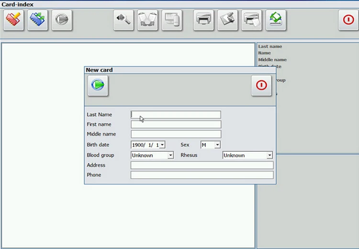Screen dimensions: 359x249
Task: Click the red card with pencil icon
Action: click(13, 20)
